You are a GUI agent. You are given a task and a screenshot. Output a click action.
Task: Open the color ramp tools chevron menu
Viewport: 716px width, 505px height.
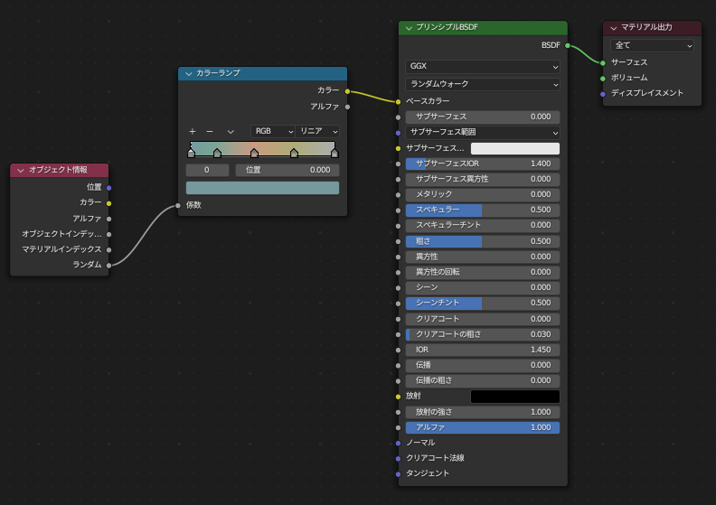click(231, 131)
